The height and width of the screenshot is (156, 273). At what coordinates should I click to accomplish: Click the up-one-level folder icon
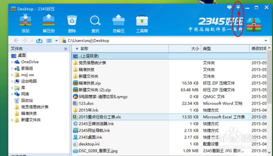pos(39,41)
